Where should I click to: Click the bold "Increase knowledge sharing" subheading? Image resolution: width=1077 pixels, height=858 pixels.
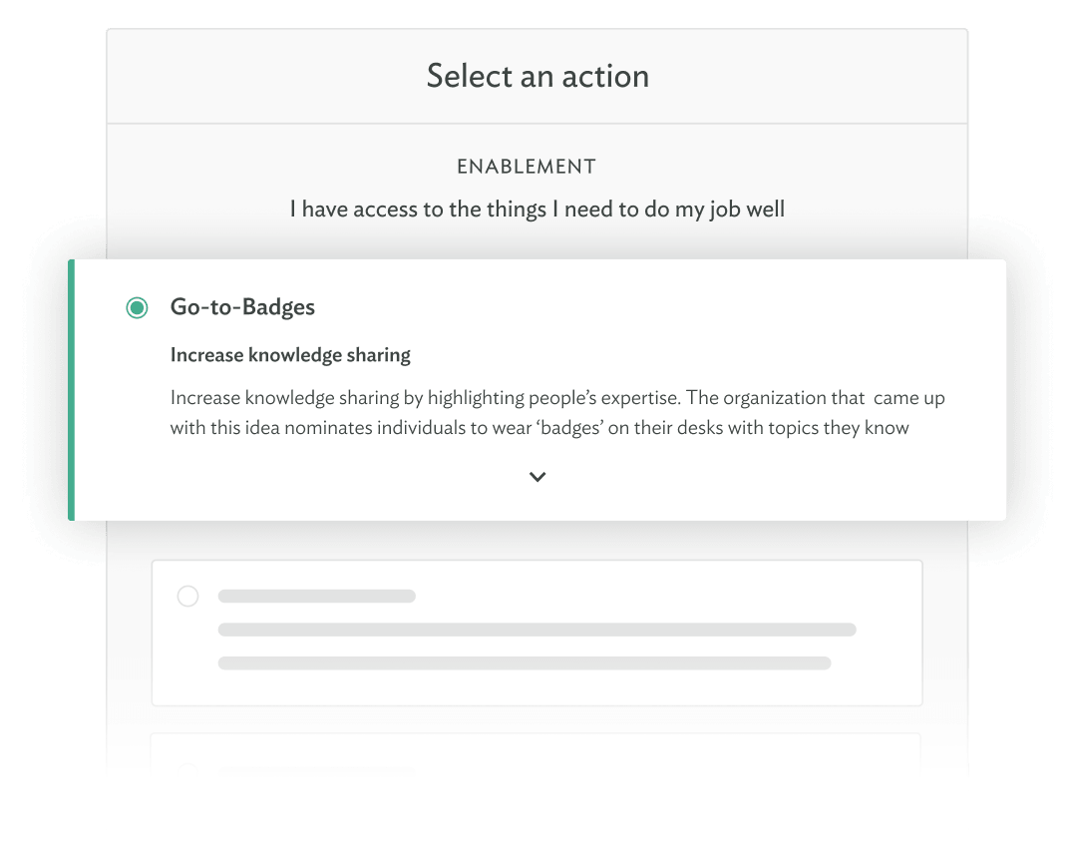(x=290, y=355)
